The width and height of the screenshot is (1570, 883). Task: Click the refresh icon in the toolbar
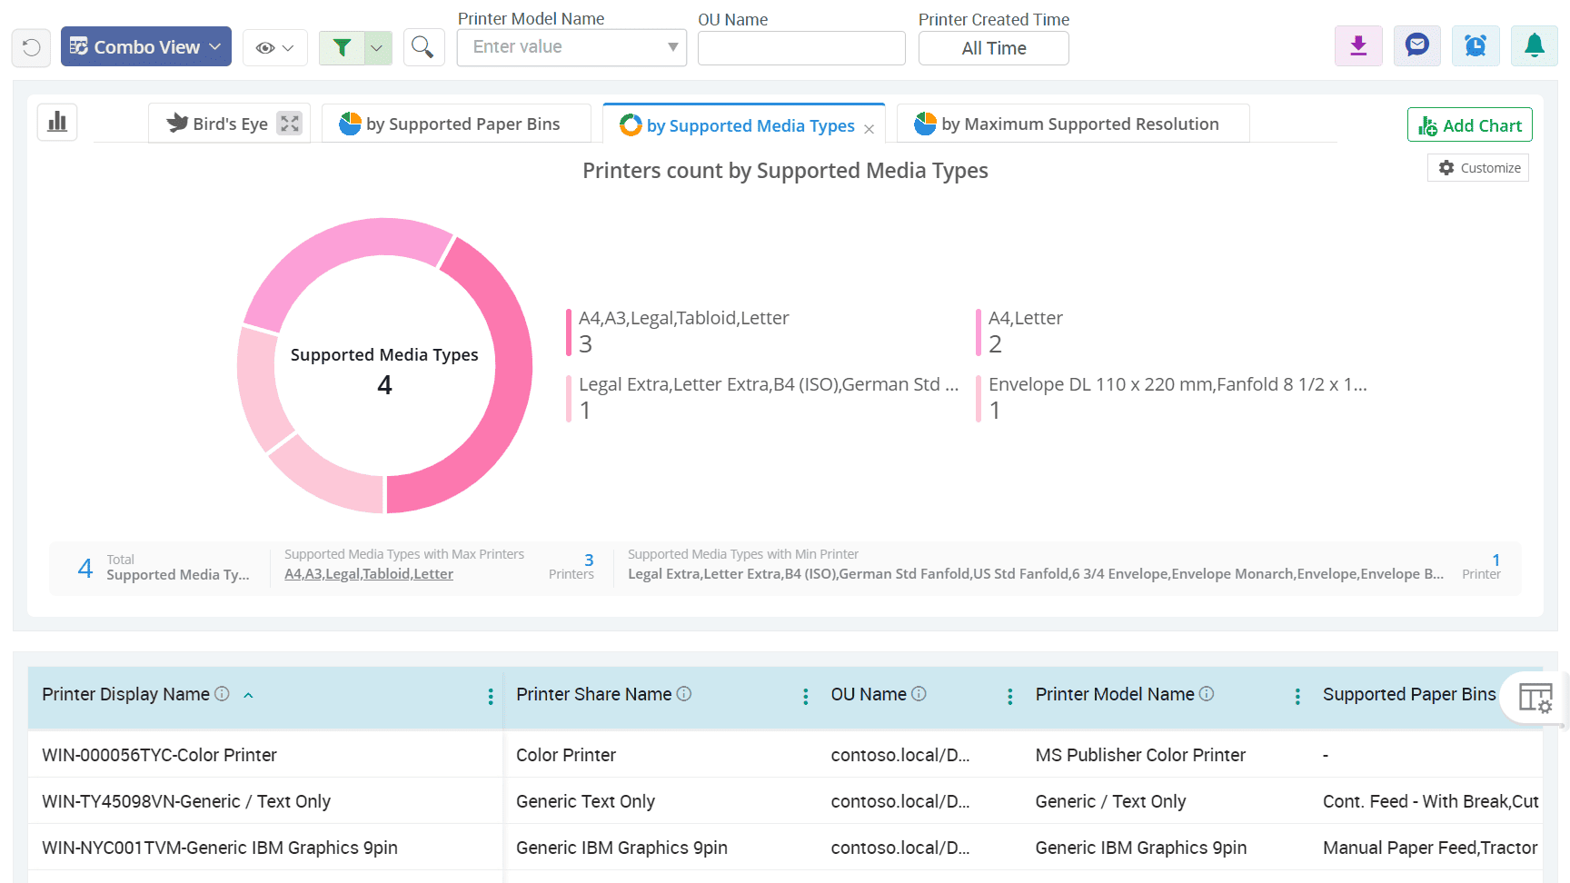point(31,47)
